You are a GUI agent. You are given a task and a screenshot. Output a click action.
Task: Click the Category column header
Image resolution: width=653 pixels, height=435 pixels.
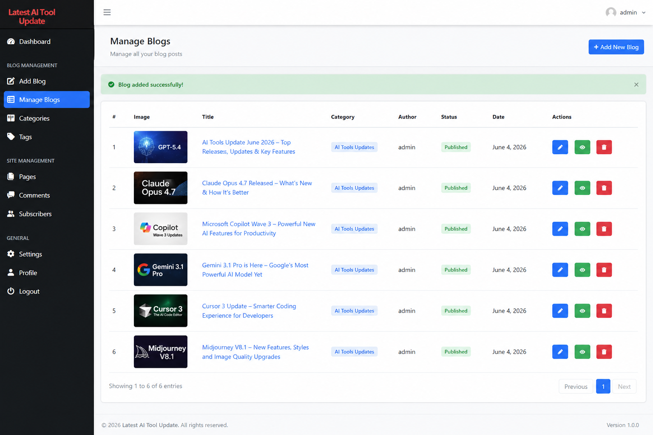[343, 117]
